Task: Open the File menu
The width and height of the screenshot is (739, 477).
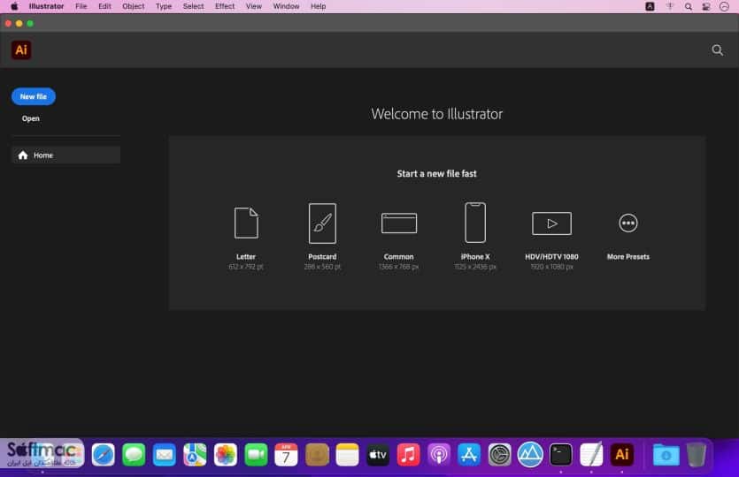Action: coord(81,6)
